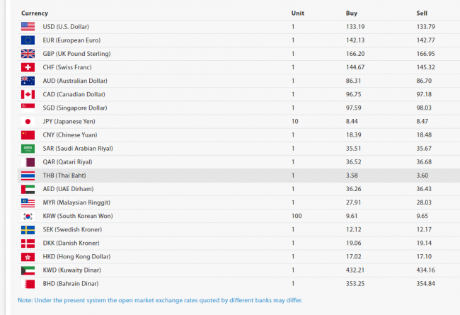Click the Swedish flag icon
The height and width of the screenshot is (315, 460).
tap(28, 230)
